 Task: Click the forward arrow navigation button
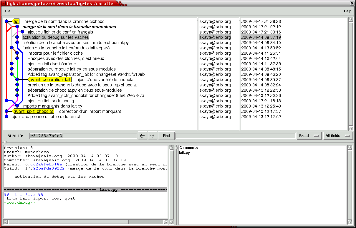click(153, 136)
